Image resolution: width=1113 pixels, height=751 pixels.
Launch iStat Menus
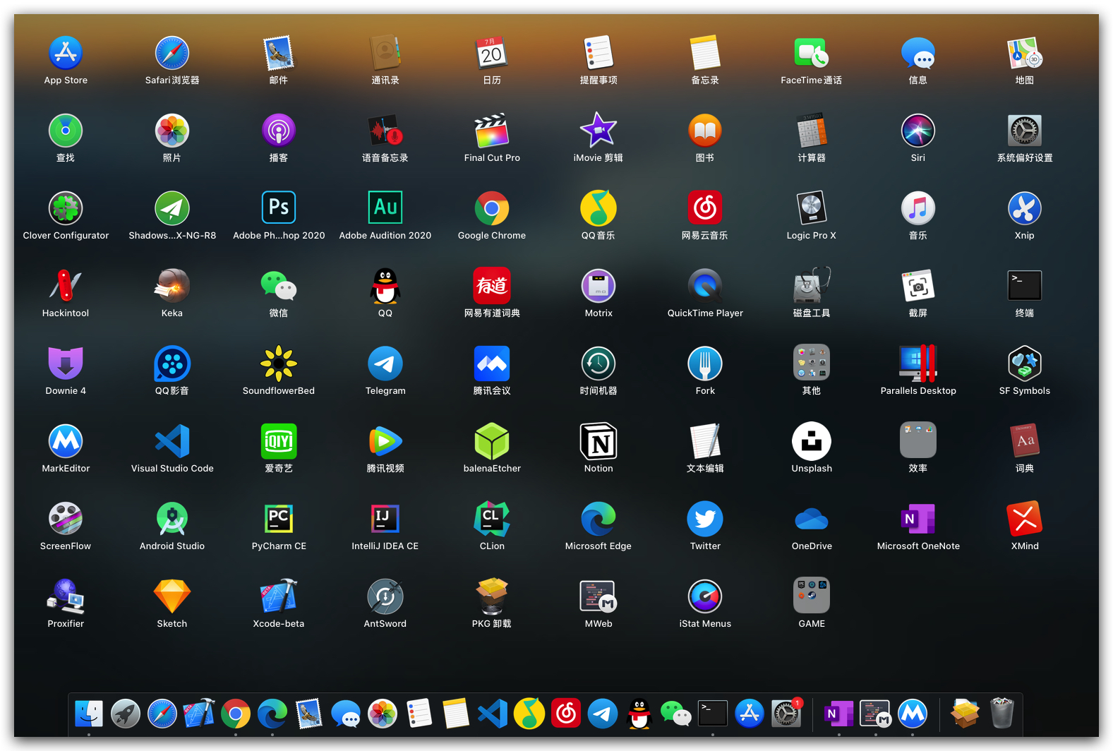(x=705, y=597)
